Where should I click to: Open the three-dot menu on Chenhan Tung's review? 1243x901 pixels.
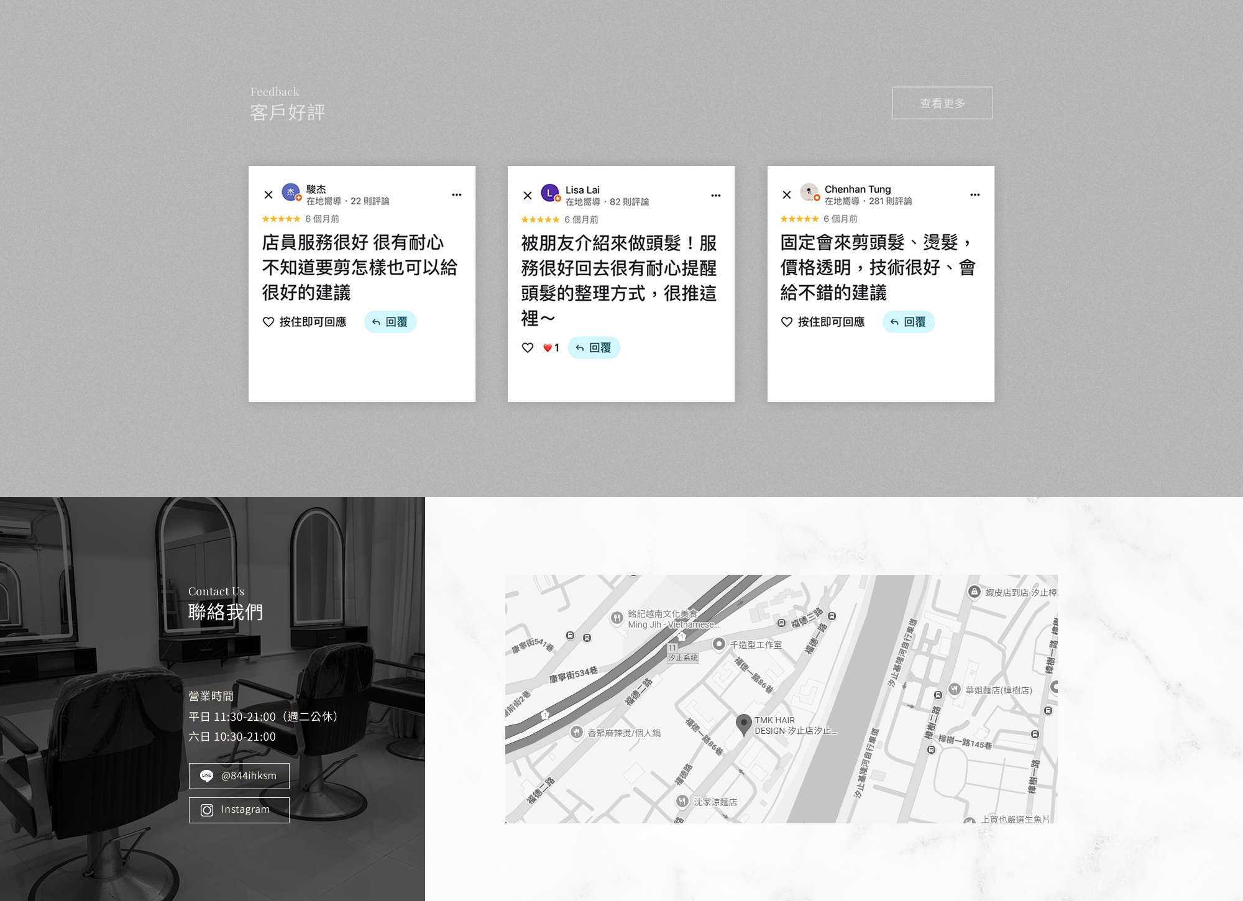coord(975,195)
